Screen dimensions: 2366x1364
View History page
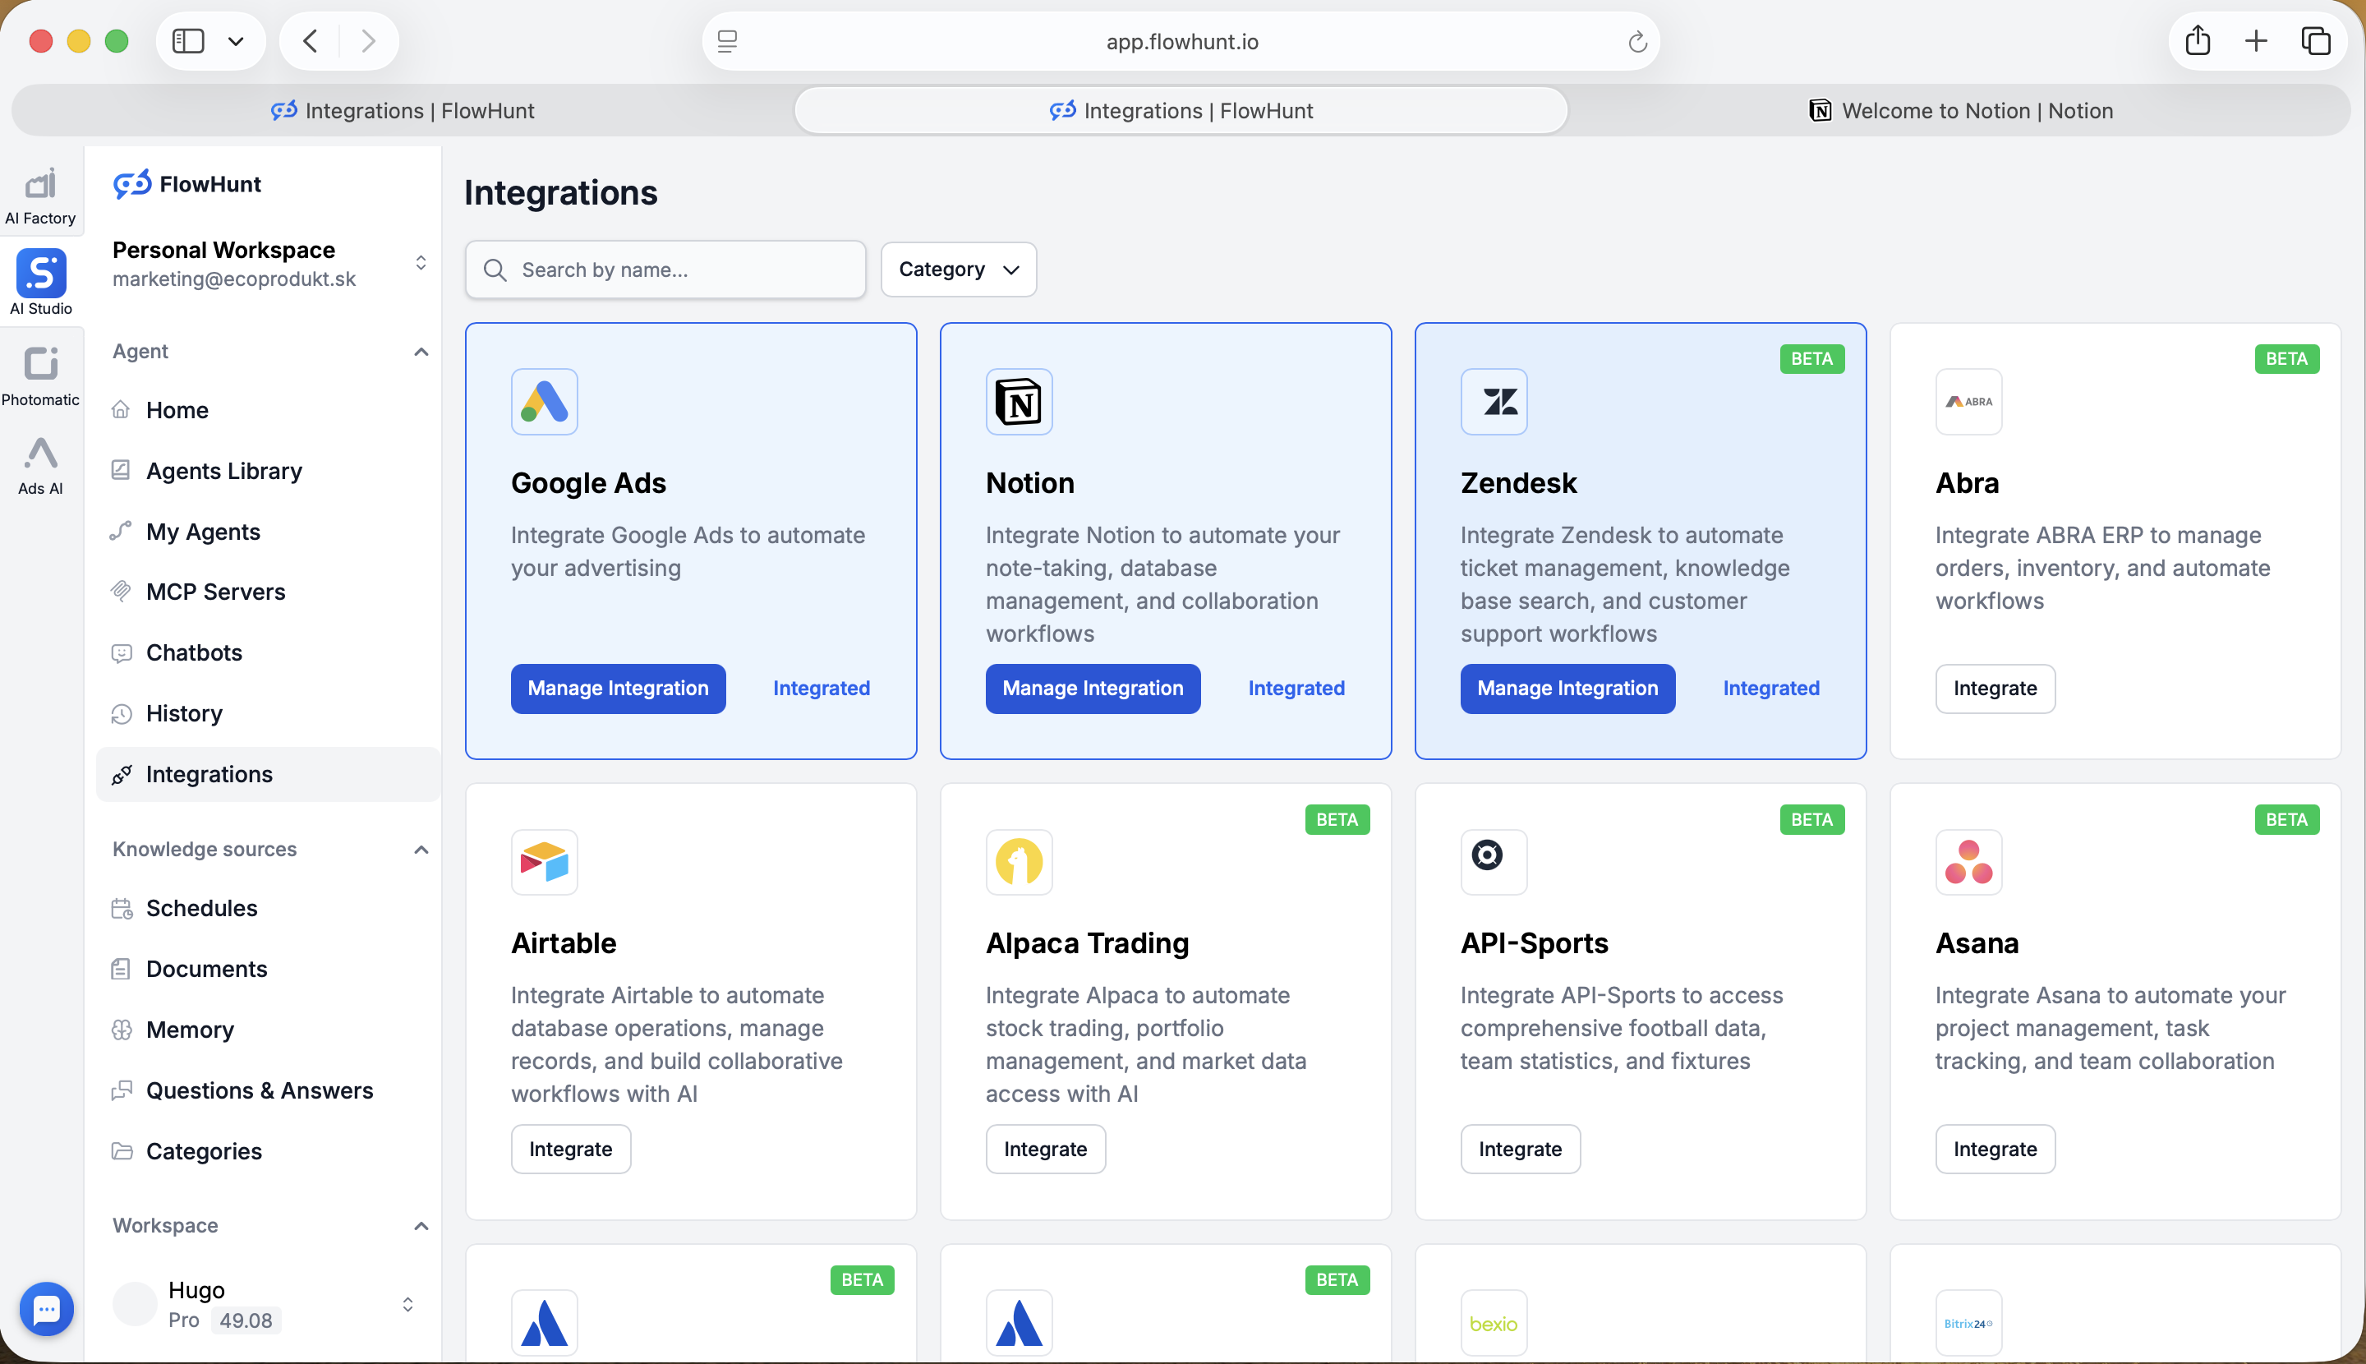267,714
